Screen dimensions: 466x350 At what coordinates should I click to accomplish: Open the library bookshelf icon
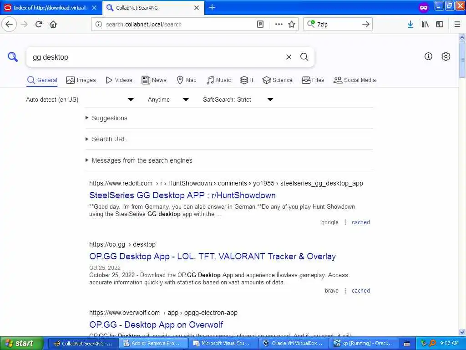coord(425,25)
